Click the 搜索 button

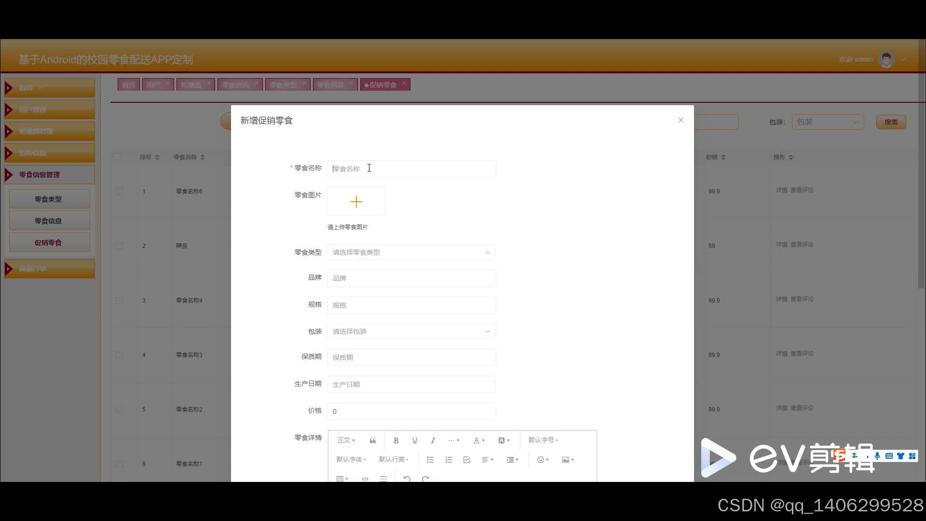pos(891,122)
